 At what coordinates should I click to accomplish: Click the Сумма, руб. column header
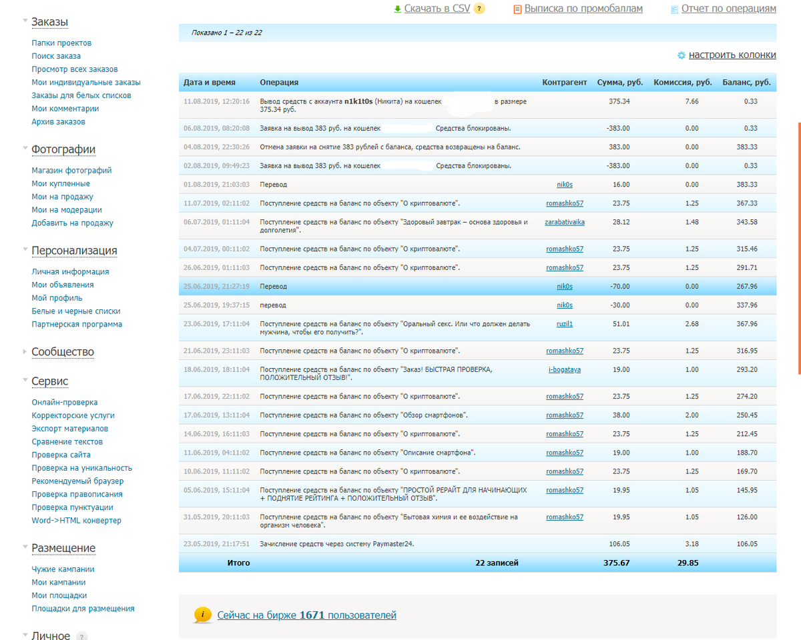click(x=620, y=83)
